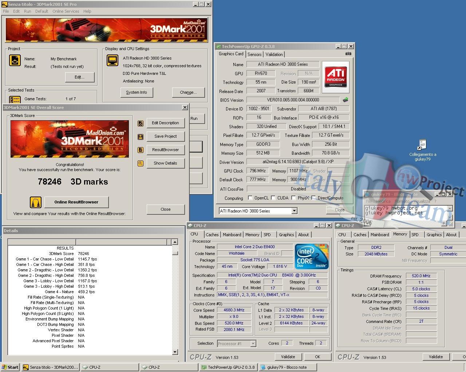The image size is (466, 372).
Task: Click OK in the left CPU-Z window
Action: (x=317, y=357)
